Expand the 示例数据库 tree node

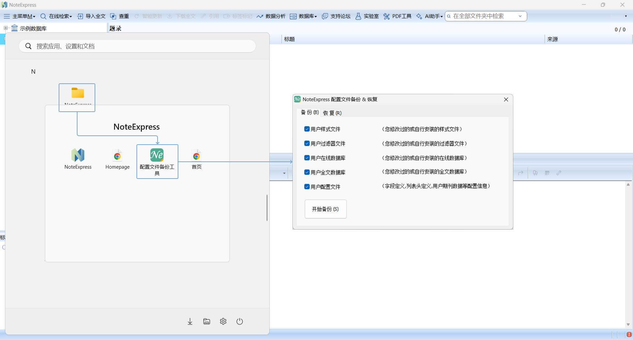(6, 28)
